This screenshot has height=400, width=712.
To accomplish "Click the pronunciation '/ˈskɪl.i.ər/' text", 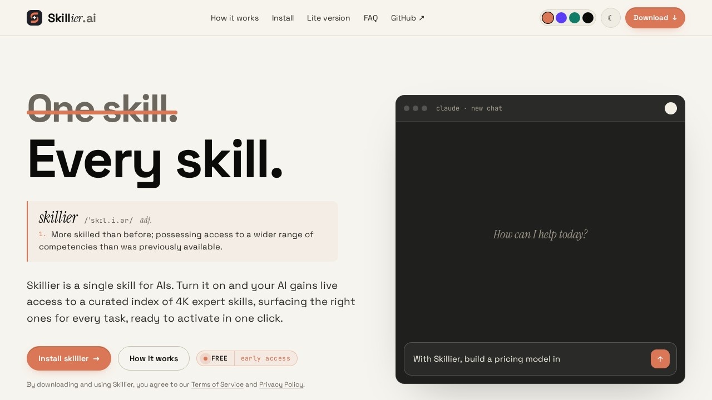I will click(108, 220).
